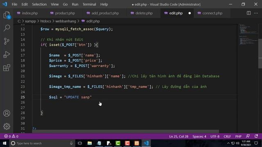Expand htdocs breadcrumb folder

click(x=45, y=21)
